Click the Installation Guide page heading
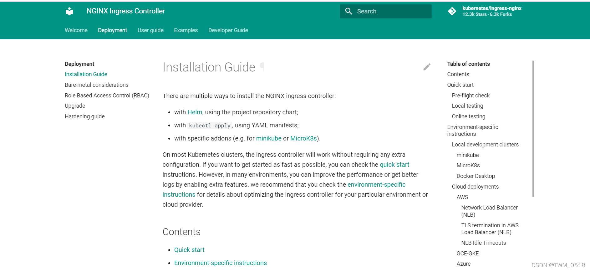This screenshot has width=590, height=271. pos(209,67)
